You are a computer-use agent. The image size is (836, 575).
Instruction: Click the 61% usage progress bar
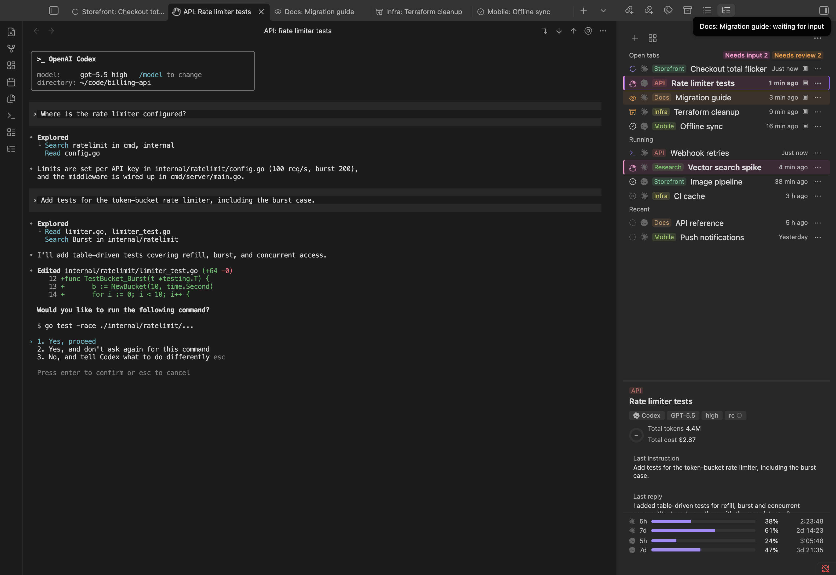pyautogui.click(x=703, y=530)
